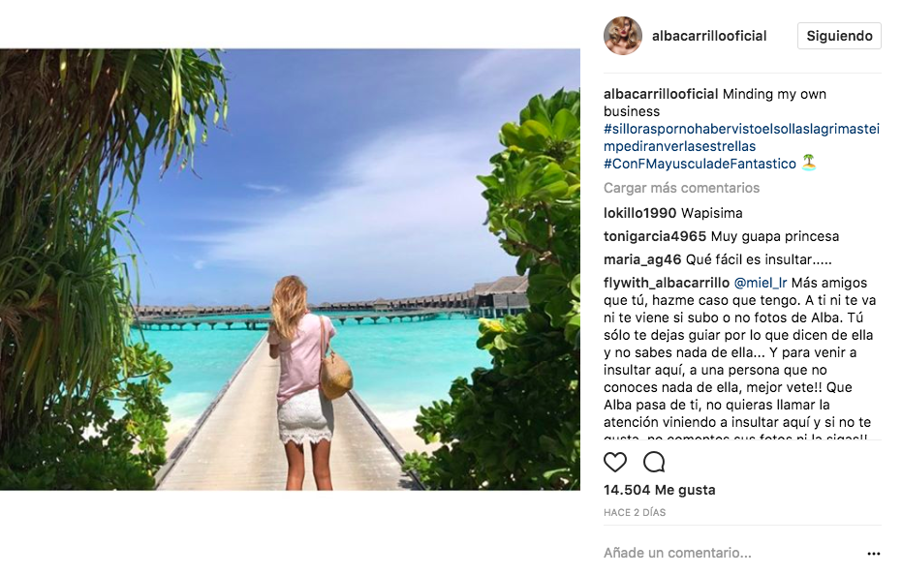This screenshot has width=902, height=575.
Task: Open the albacarrillooficial profile avatar
Action: (x=623, y=36)
